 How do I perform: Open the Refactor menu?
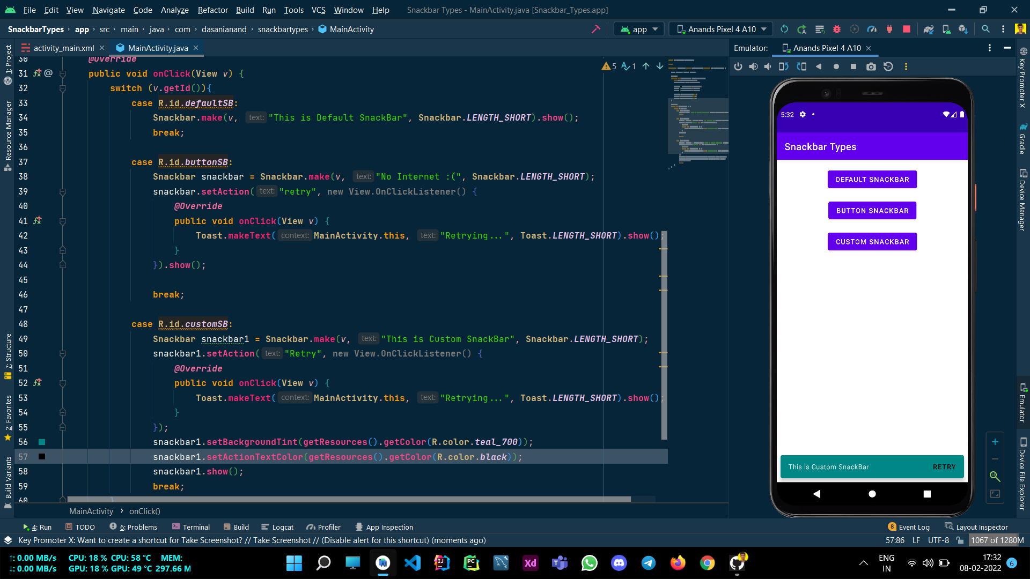pyautogui.click(x=212, y=10)
